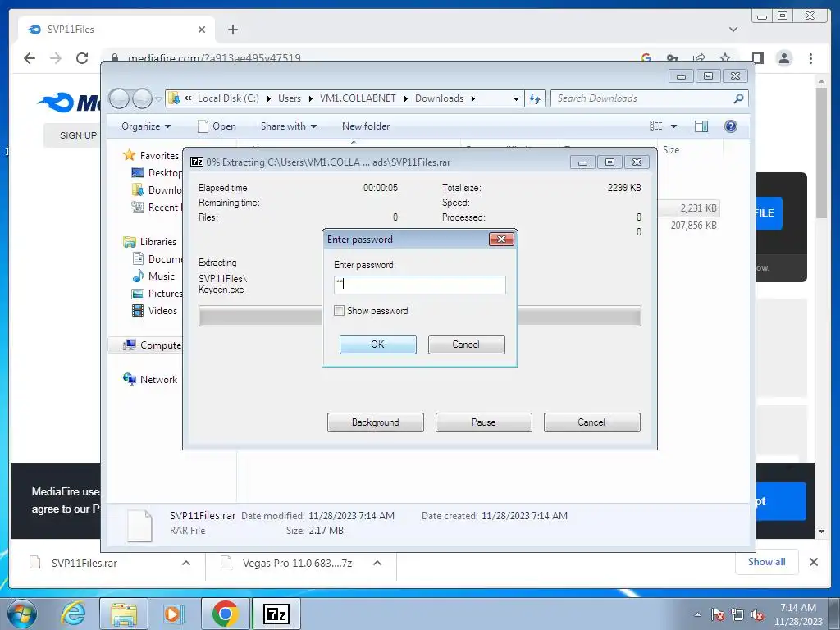
Task: Close the Chrome downloads bar
Action: click(813, 562)
